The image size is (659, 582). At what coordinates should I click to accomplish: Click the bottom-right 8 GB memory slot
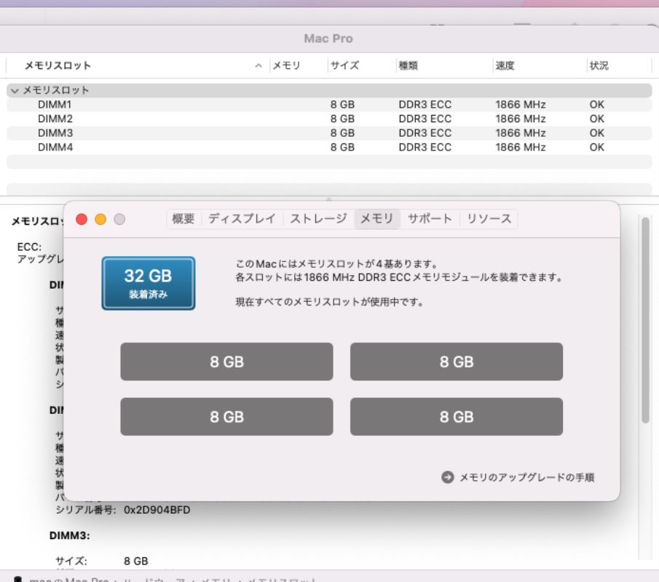pos(456,417)
